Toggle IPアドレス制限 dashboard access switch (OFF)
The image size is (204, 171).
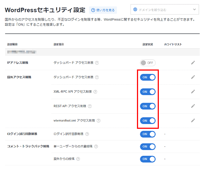coord(148,63)
